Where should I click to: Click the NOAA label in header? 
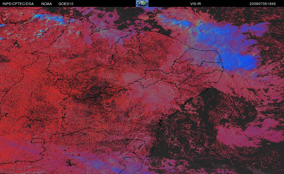(47, 4)
